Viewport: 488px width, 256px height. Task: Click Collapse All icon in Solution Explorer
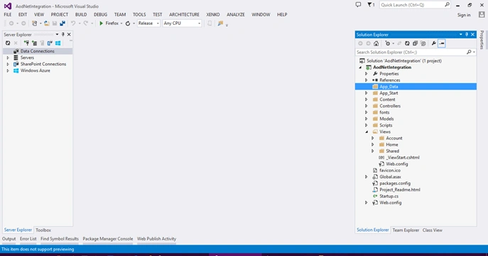(415, 43)
